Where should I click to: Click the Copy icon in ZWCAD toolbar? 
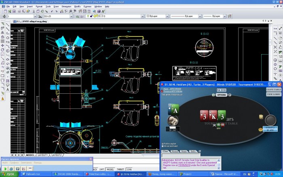point(38,11)
